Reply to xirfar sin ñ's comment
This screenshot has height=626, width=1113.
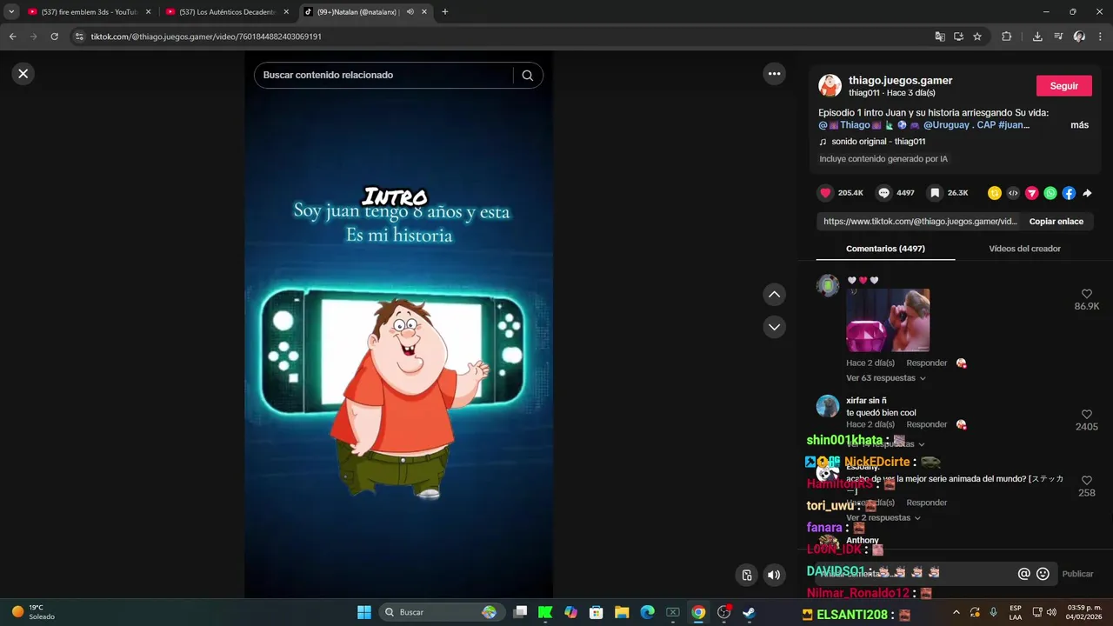(927, 424)
